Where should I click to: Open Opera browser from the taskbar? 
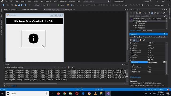[x=77, y=94]
